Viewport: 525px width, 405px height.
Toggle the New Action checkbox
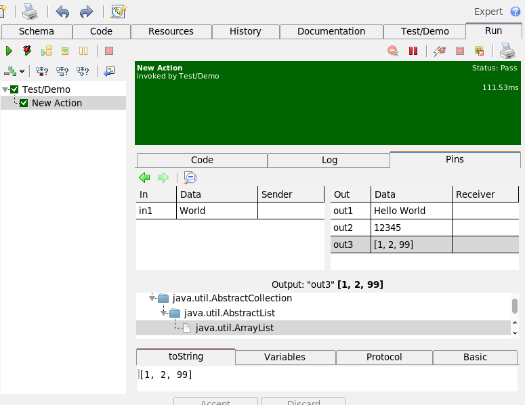click(x=24, y=103)
